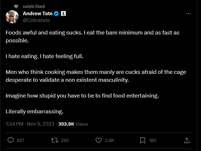The height and width of the screenshot is (151, 201).
Task: Click the 293 reposts count
Action: coord(65,140)
